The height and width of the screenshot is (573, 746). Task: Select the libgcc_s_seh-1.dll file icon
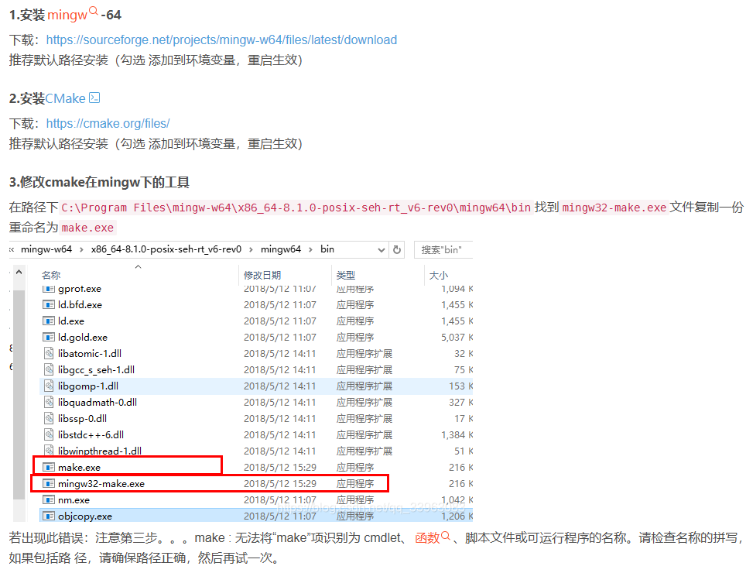point(49,369)
